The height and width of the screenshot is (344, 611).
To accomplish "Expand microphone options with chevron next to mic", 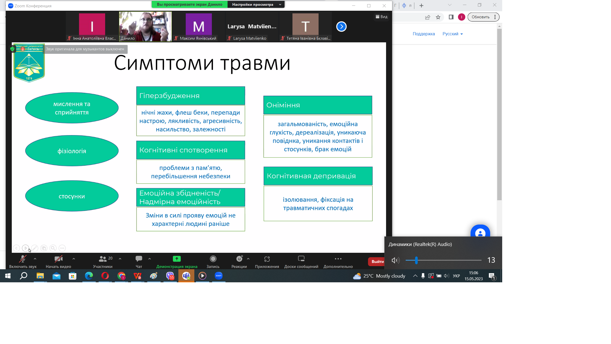I will 35,258.
